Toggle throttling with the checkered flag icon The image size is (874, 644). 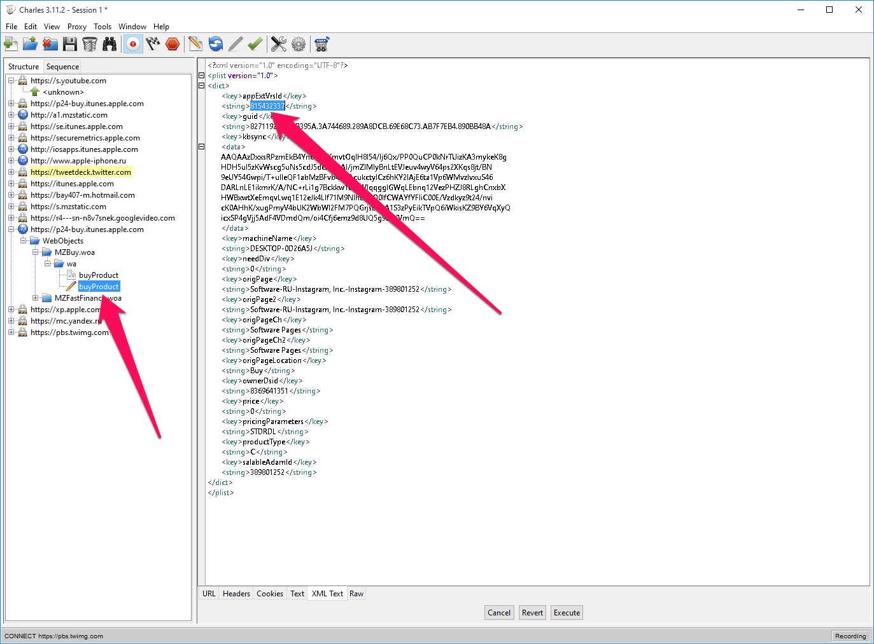tap(153, 44)
